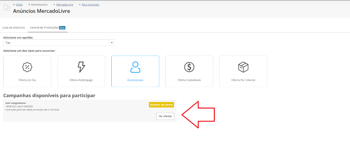The height and width of the screenshot is (155, 350).
Task: Click the Oferta do Dia label
Action: coord(27,80)
